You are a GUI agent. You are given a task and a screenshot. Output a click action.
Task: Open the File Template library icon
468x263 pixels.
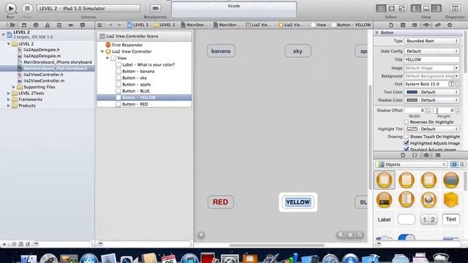[403, 155]
